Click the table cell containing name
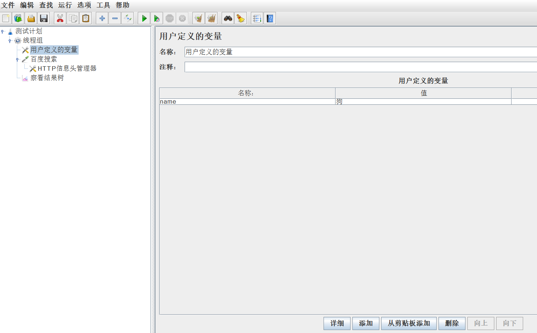This screenshot has height=333, width=537. pyautogui.click(x=247, y=102)
